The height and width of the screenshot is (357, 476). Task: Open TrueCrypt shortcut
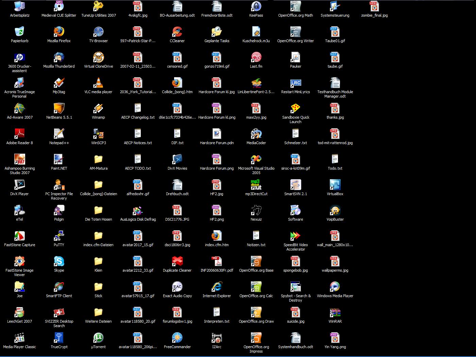[59, 338]
